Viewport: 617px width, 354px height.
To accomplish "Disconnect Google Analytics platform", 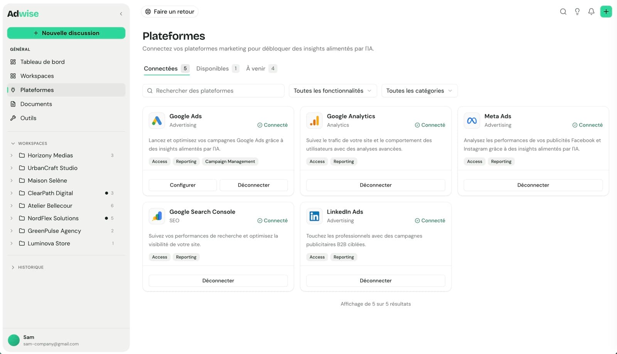I will (376, 185).
